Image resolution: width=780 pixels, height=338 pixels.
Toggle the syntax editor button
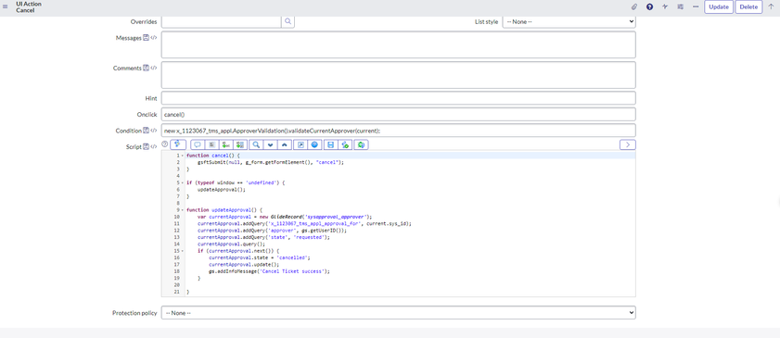178,144
